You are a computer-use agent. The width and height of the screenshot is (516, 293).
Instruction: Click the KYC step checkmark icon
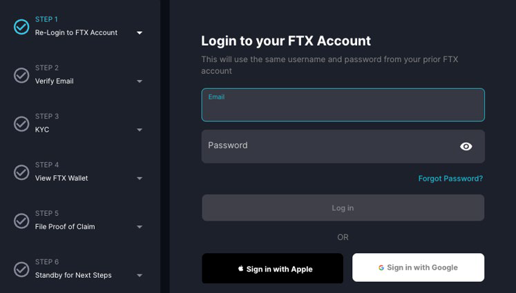tap(21, 123)
